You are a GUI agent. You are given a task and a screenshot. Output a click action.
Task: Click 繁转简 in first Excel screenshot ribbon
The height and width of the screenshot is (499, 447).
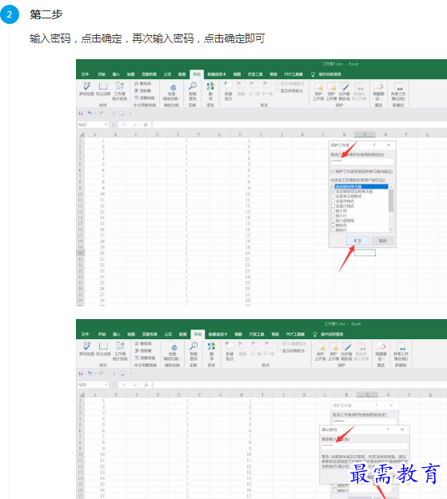pos(142,84)
